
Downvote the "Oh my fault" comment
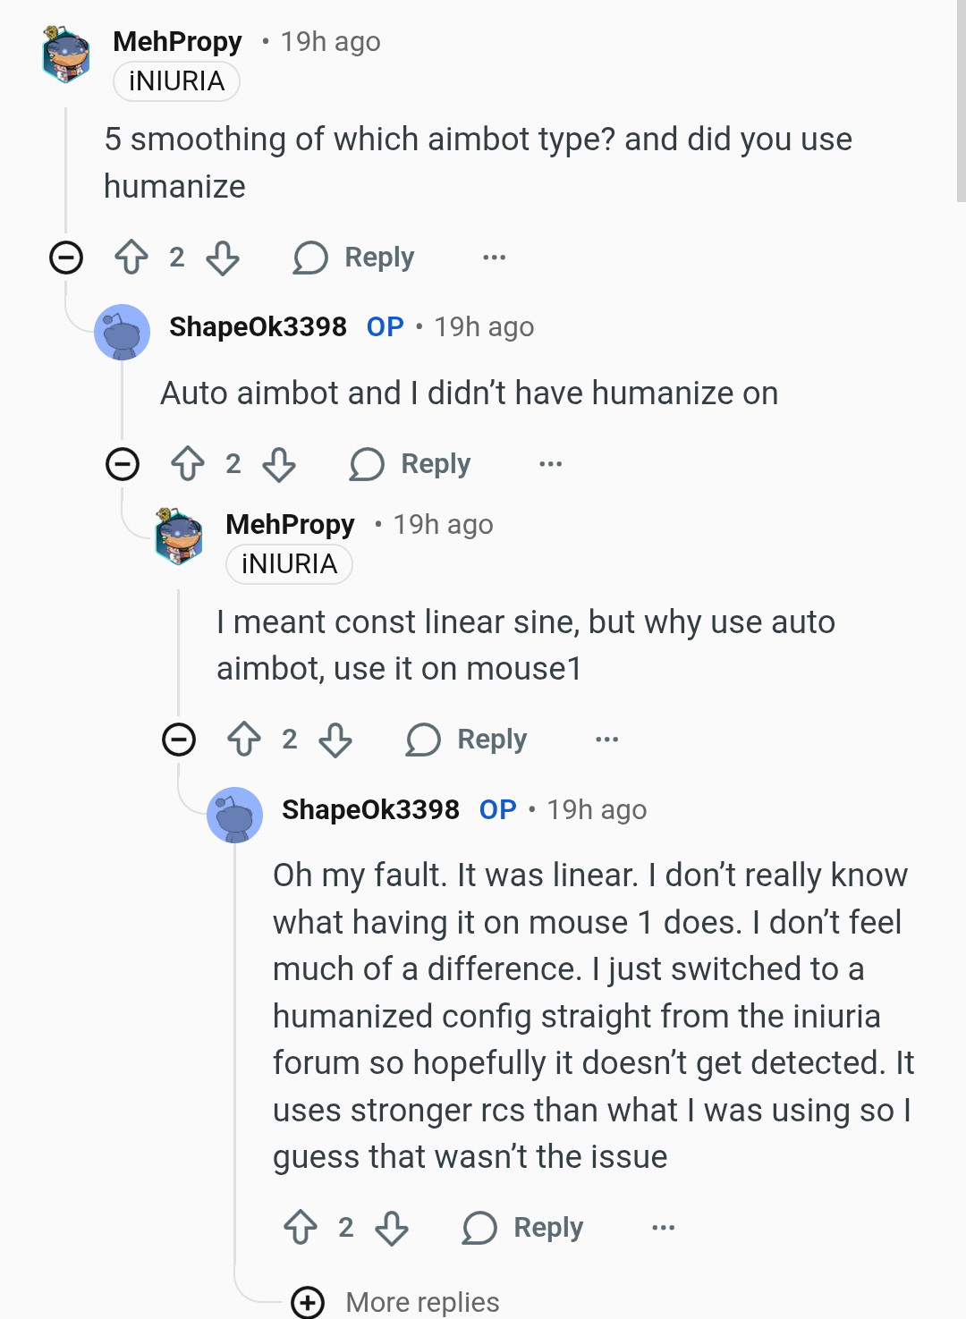point(392,1228)
